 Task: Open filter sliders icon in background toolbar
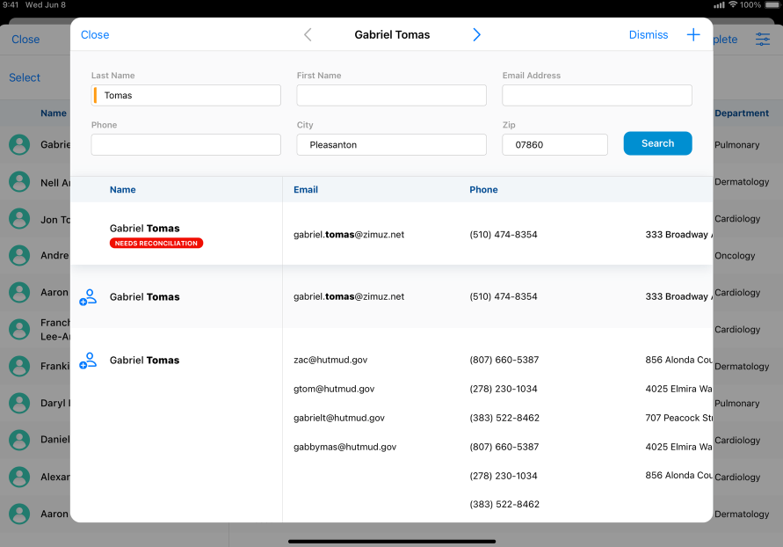762,40
